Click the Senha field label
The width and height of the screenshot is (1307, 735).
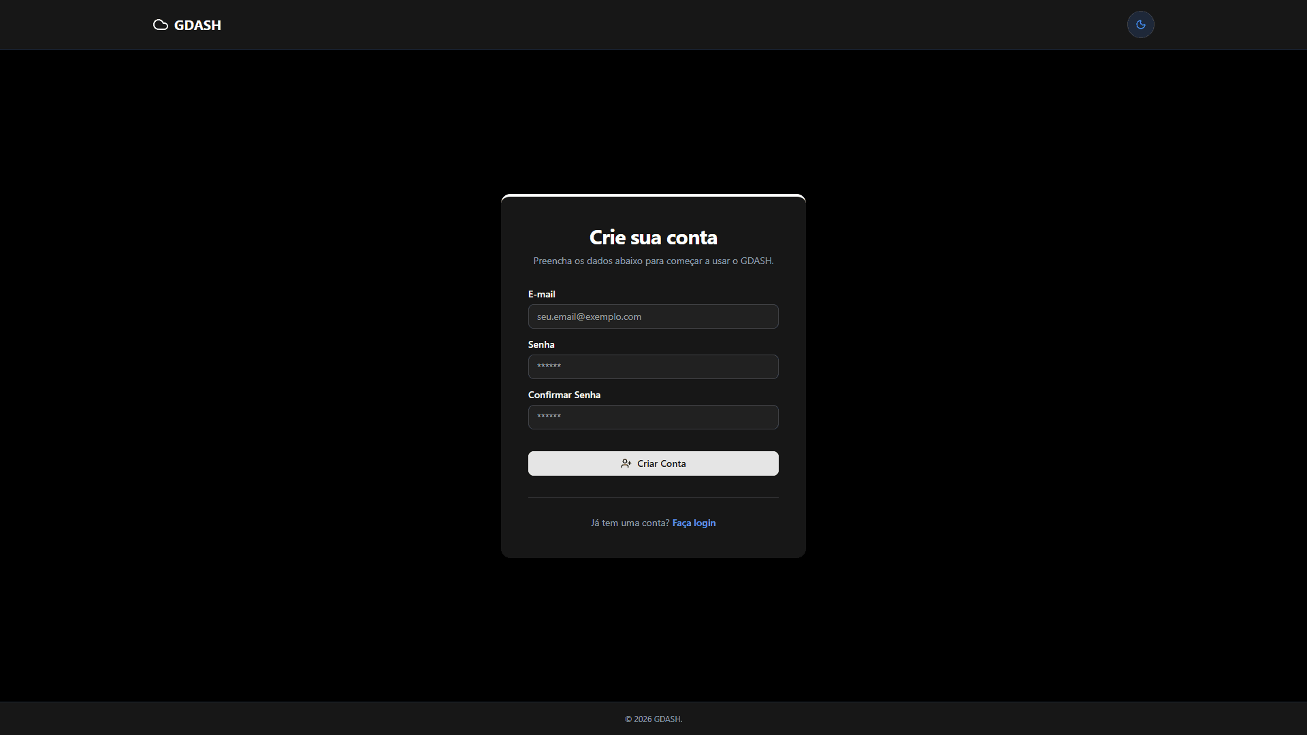[x=541, y=344]
